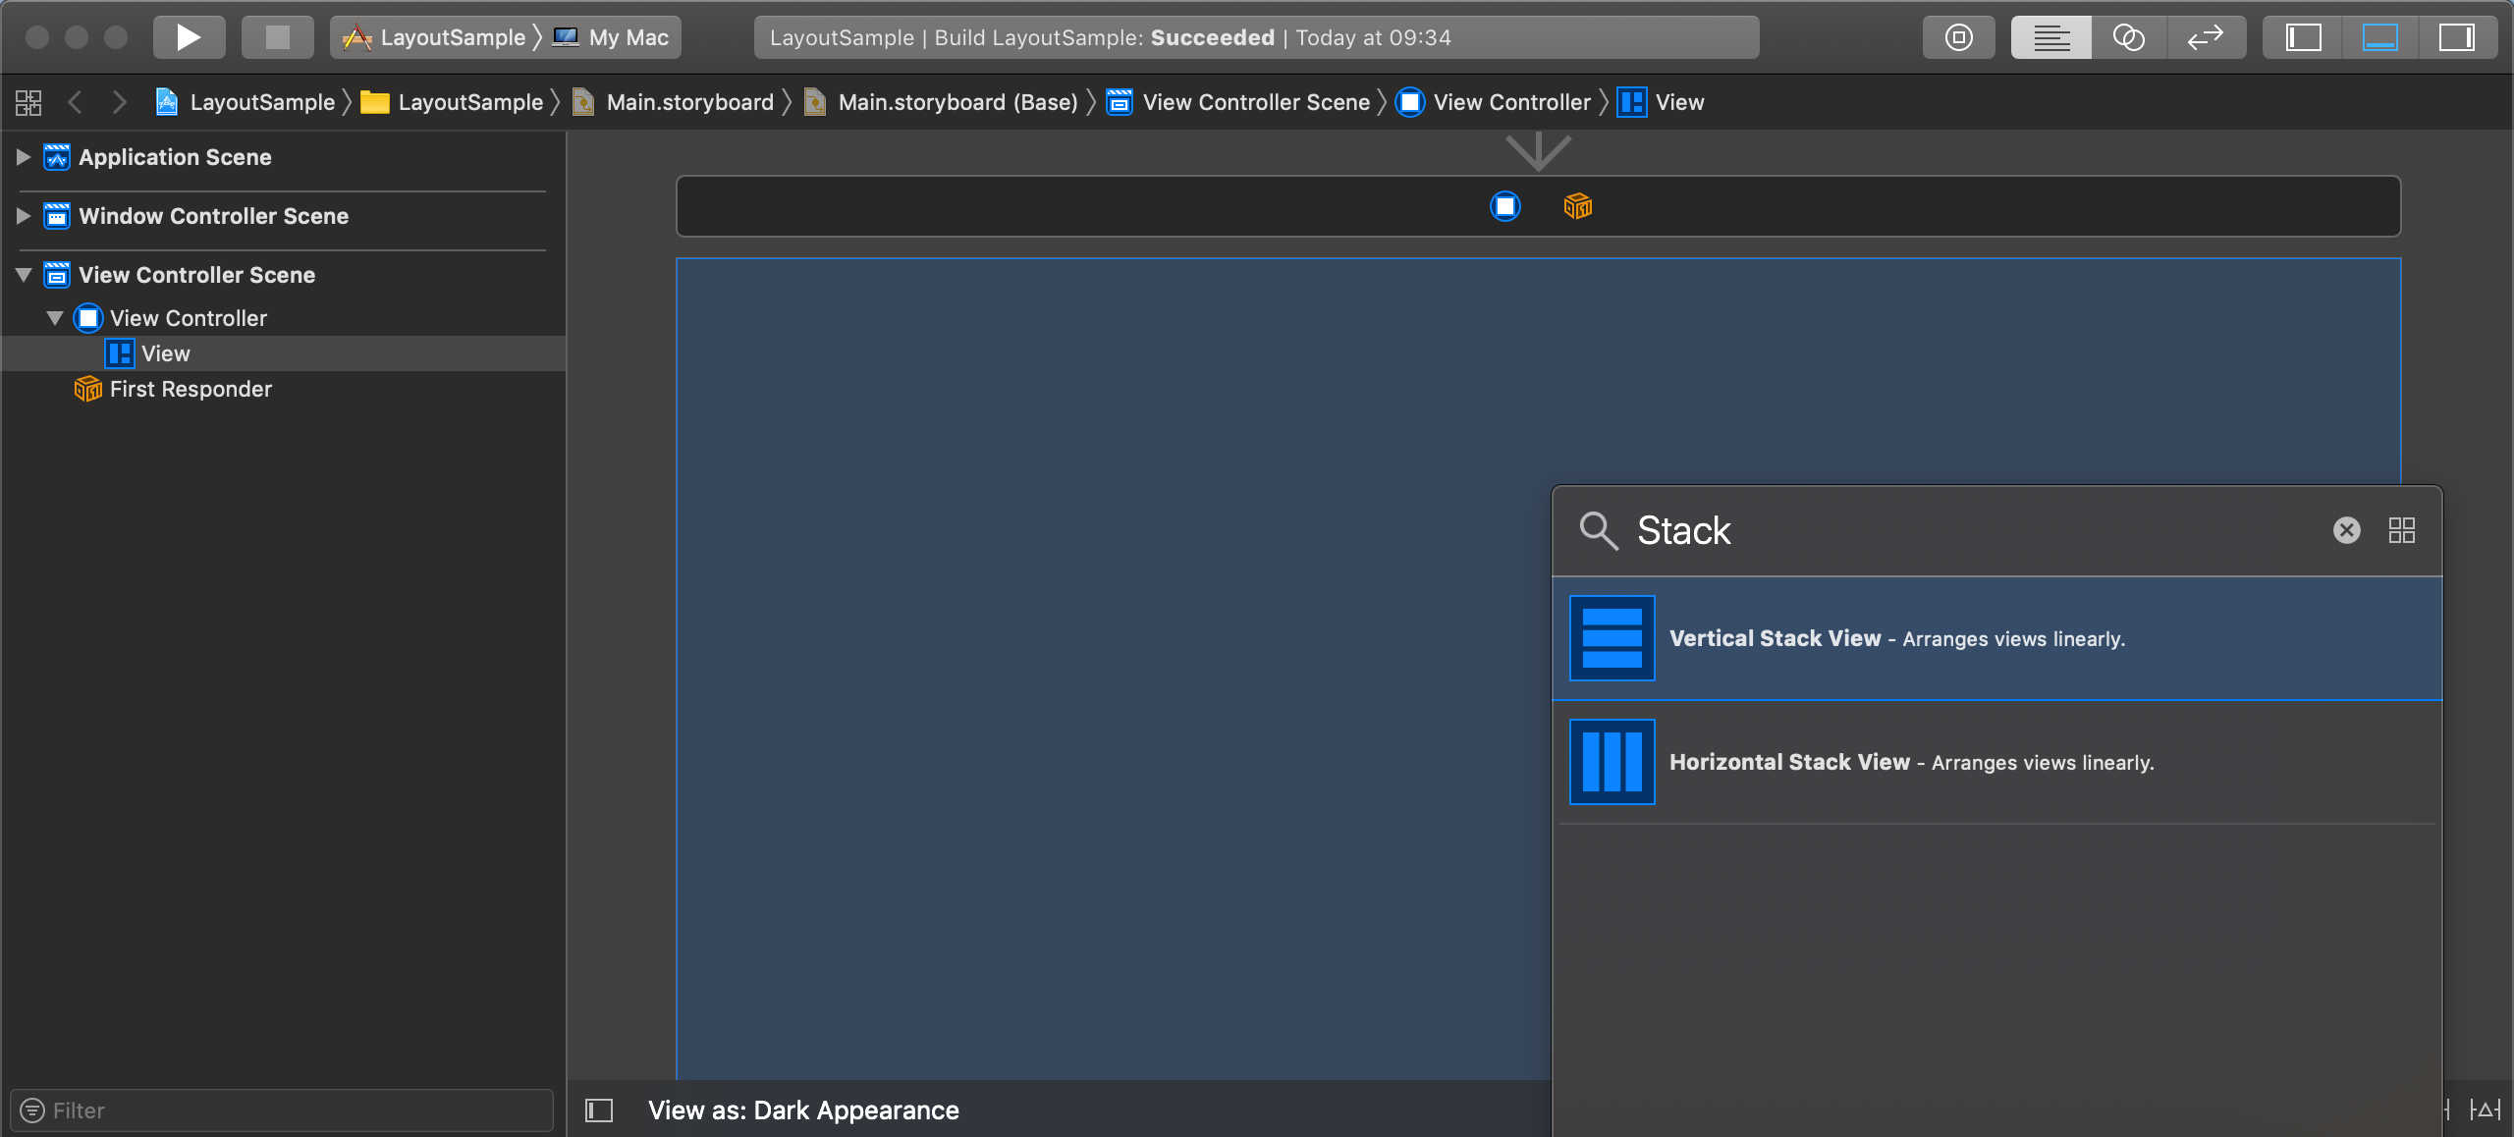
Task: Click the View Controller icon in the scene dock
Action: tap(1504, 206)
